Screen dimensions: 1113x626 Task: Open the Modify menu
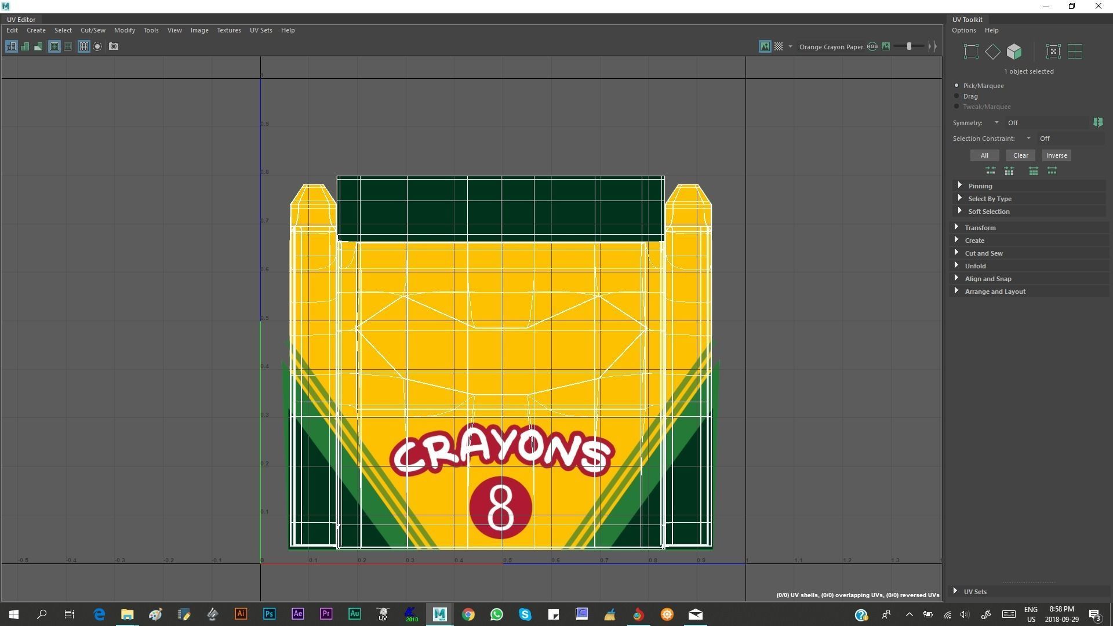click(125, 30)
